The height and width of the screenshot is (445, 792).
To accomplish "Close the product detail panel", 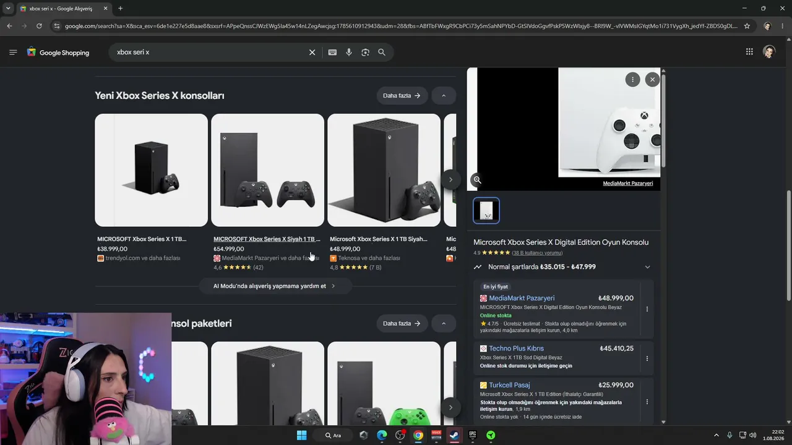I will tap(652, 79).
